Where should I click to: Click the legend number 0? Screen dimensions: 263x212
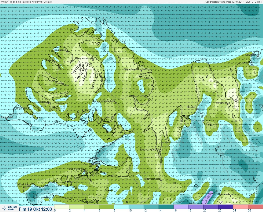[x=55, y=210]
